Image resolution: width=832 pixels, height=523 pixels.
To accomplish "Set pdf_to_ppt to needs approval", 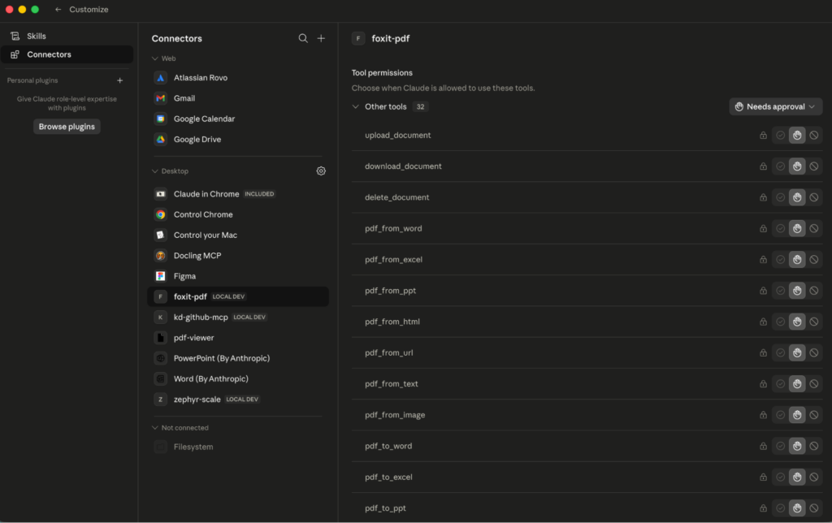I will coord(797,508).
